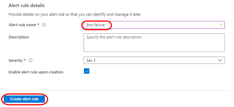Click the info icon beside Alert rule name
Image resolution: width=234 pixels, height=107 pixels.
tap(44, 25)
